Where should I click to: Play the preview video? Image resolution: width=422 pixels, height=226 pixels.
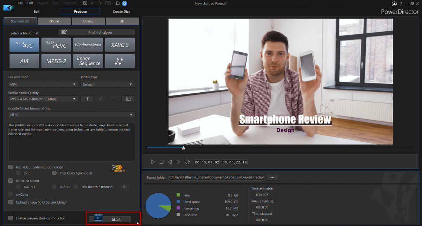(153, 162)
